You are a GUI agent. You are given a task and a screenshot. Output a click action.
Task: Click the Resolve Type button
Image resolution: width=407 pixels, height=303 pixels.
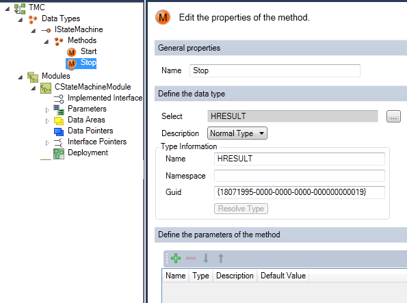[x=241, y=209]
